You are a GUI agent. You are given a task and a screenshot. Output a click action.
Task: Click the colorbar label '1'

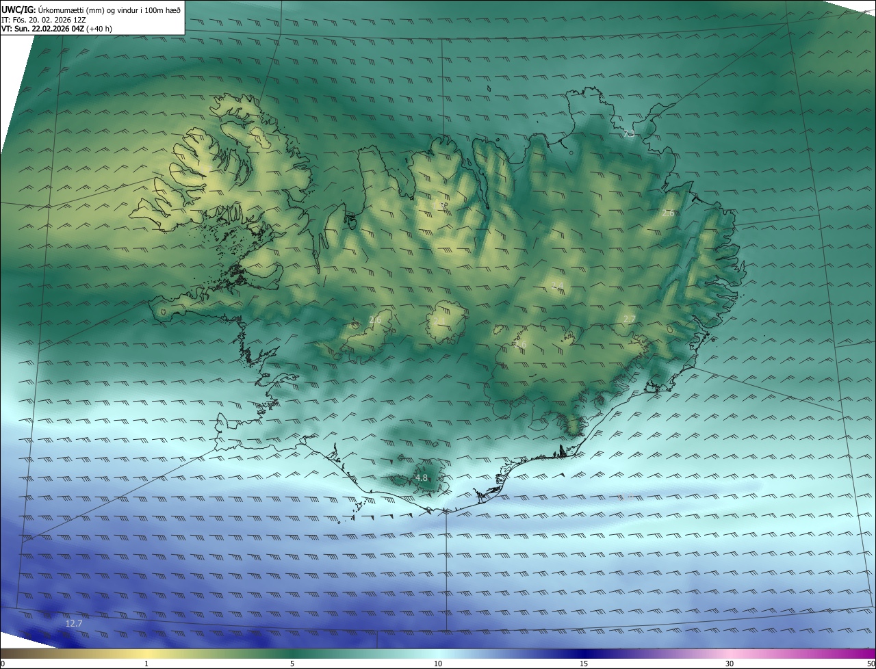click(x=146, y=664)
